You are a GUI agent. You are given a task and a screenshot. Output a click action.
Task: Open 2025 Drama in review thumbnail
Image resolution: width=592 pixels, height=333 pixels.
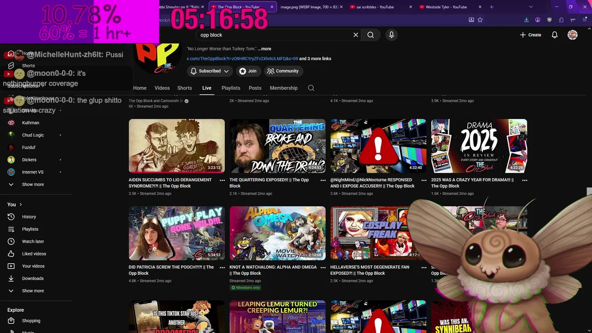click(479, 146)
